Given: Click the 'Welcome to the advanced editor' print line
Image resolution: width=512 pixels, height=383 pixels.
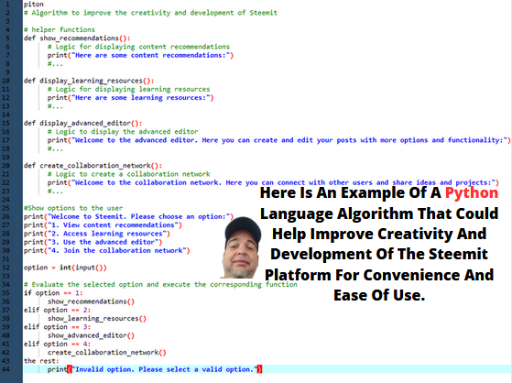Looking at the screenshot, I should (278, 140).
